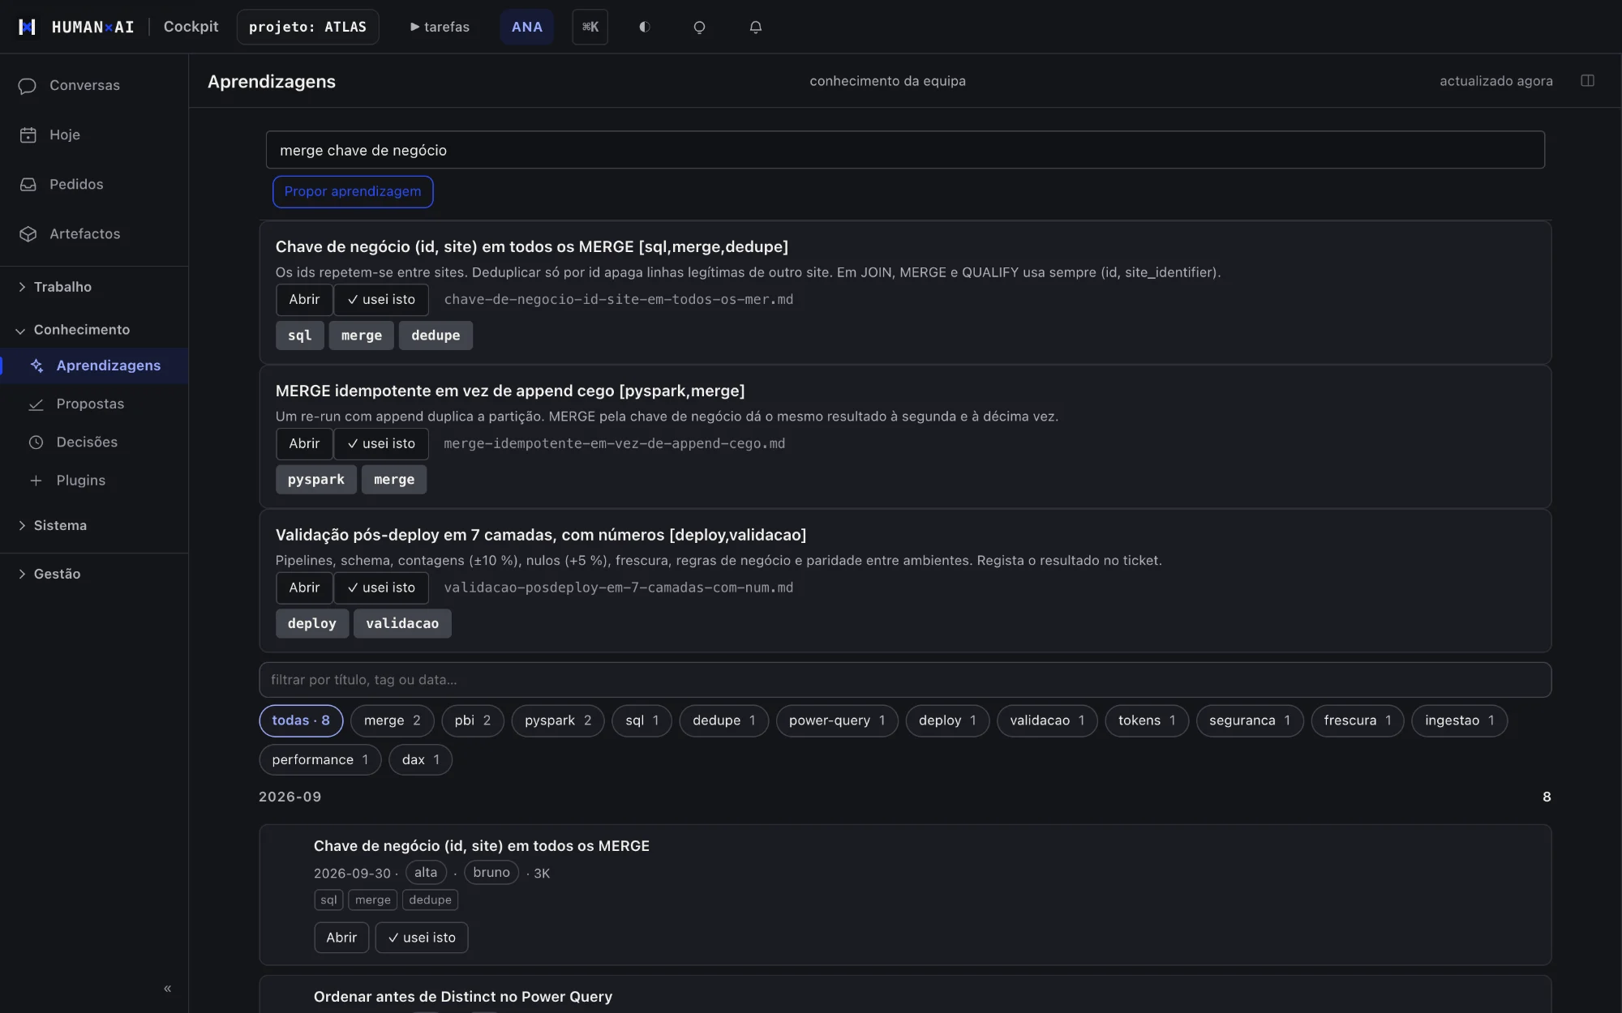This screenshot has height=1013, width=1622.
Task: Open the Propostas checkmark icon
Action: 36,404
